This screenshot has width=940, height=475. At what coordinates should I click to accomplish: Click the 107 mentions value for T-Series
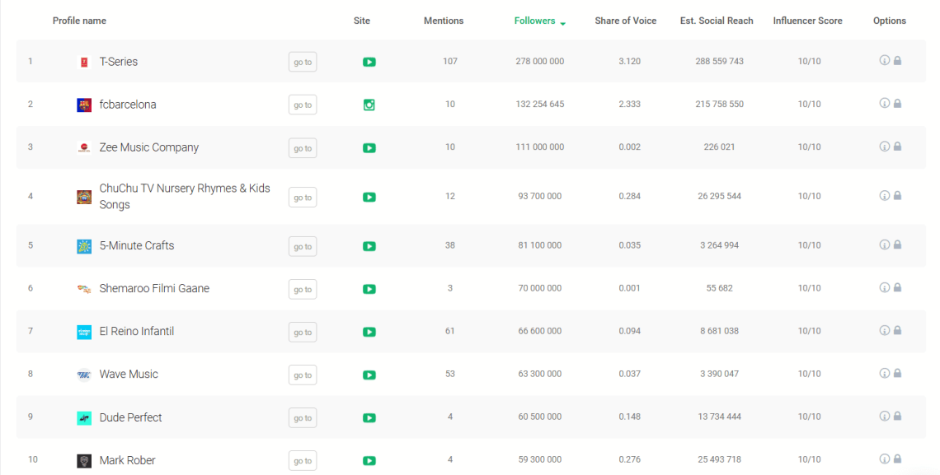click(450, 61)
